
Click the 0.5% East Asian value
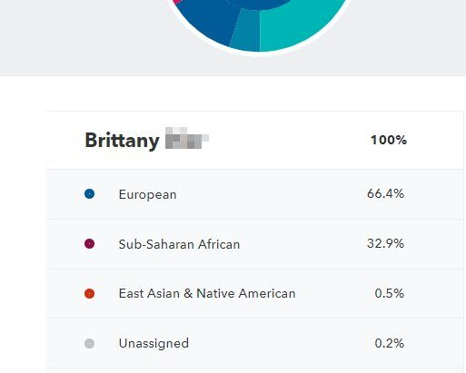(x=390, y=293)
